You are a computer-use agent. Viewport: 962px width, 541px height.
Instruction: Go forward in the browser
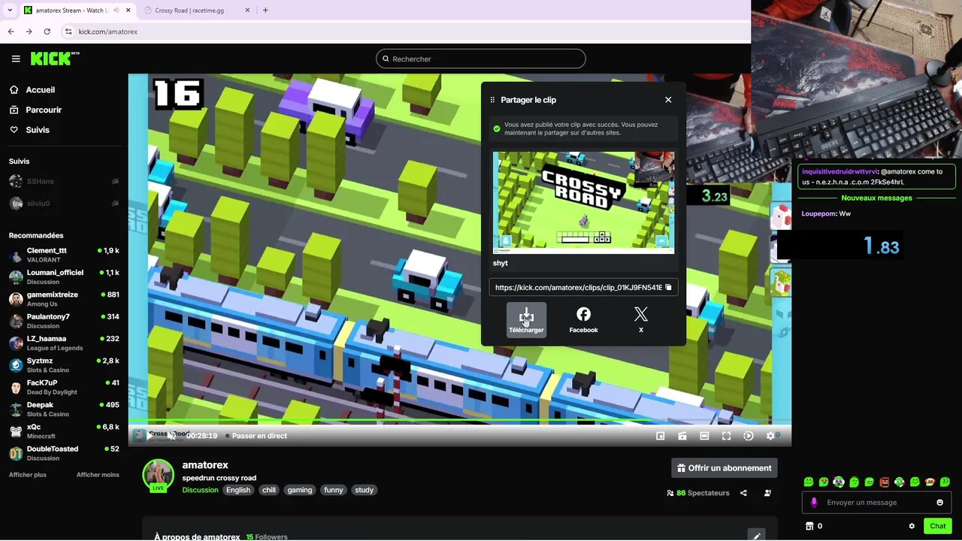[29, 32]
